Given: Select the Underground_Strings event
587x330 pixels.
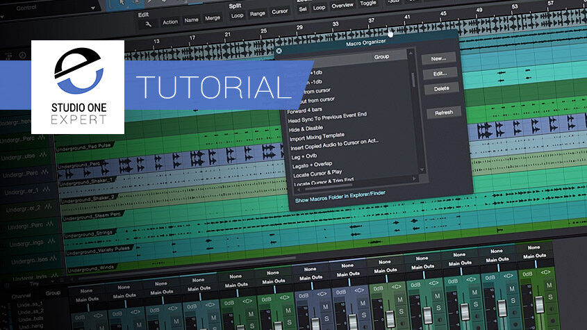Looking at the screenshot, I should tap(88, 234).
